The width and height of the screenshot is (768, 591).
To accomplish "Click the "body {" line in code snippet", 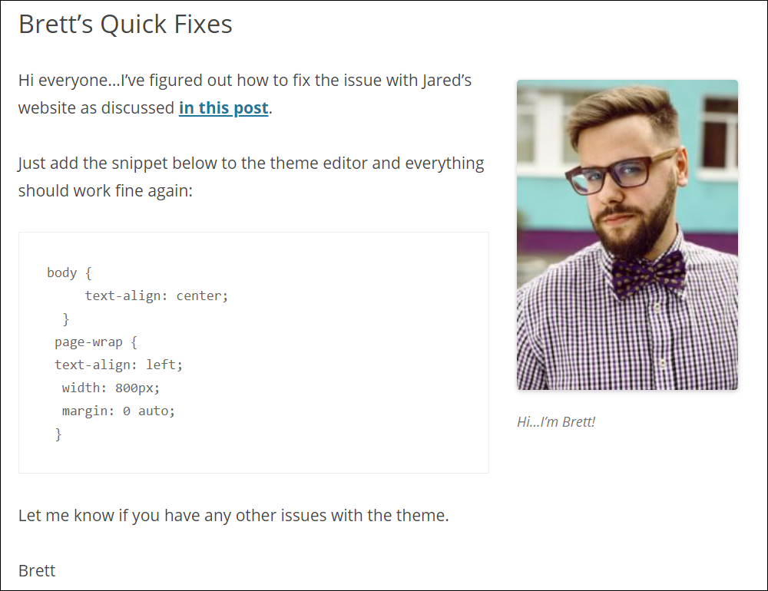I will click(x=69, y=272).
